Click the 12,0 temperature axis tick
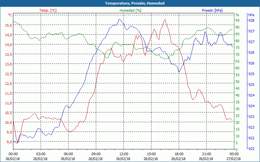 [x=9, y=84]
